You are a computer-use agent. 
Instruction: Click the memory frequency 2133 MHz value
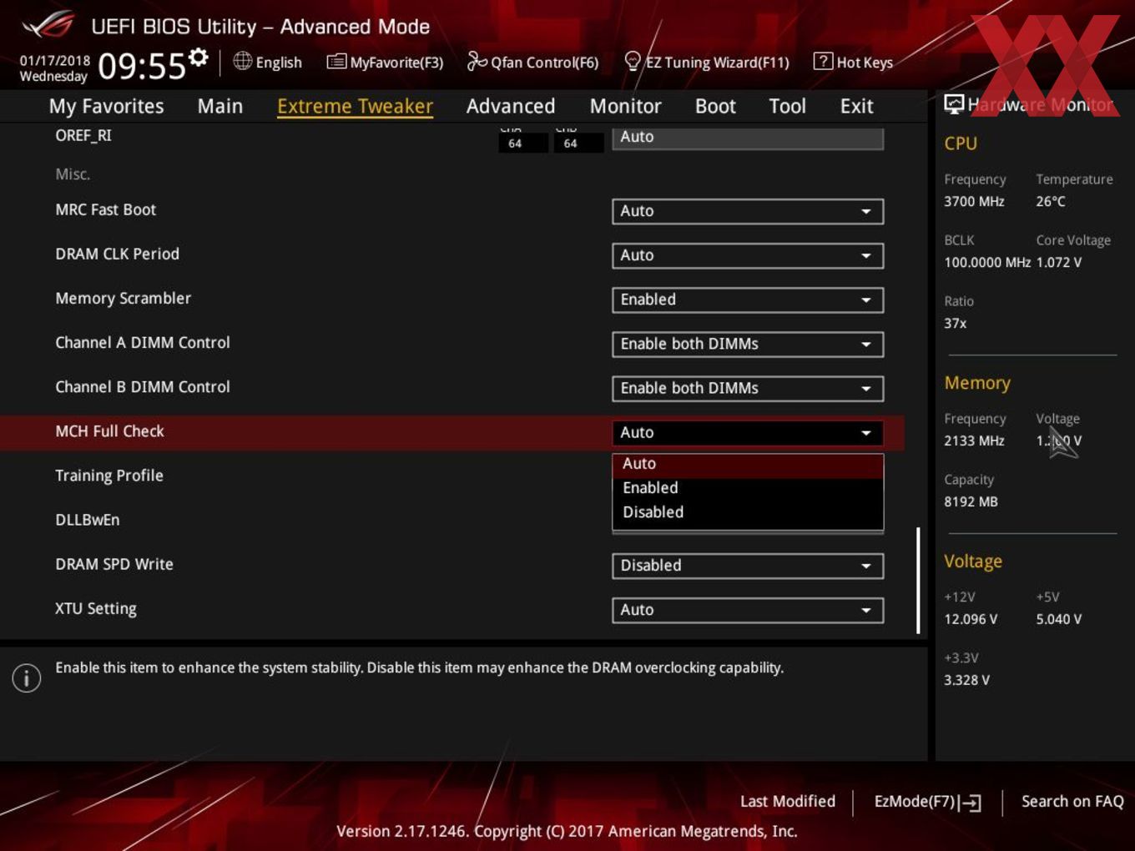click(x=974, y=441)
